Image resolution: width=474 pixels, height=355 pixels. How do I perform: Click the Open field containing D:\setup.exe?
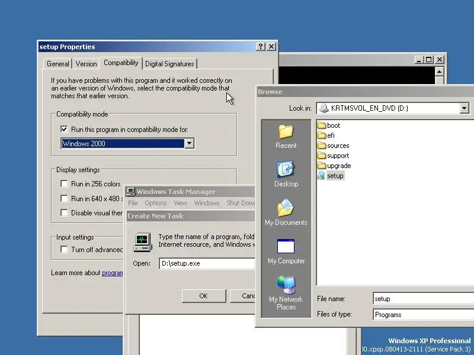click(207, 263)
